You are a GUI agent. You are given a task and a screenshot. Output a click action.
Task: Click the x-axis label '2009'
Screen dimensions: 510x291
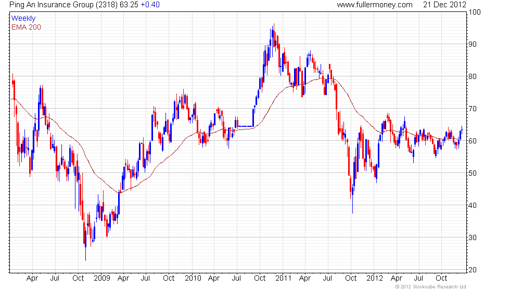pyautogui.click(x=102, y=279)
